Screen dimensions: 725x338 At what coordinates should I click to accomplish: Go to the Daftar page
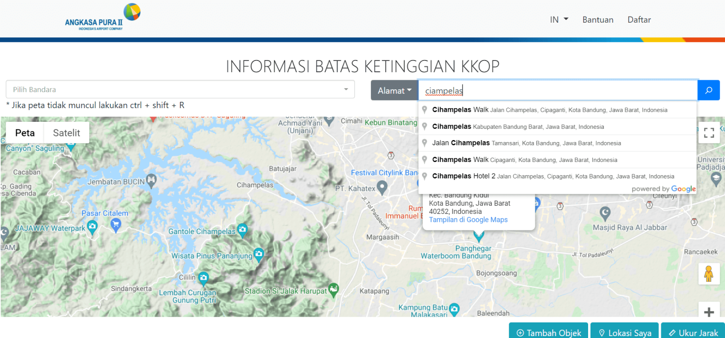[x=639, y=19]
